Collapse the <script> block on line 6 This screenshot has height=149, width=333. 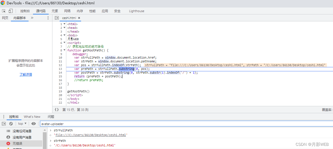coord(65,43)
